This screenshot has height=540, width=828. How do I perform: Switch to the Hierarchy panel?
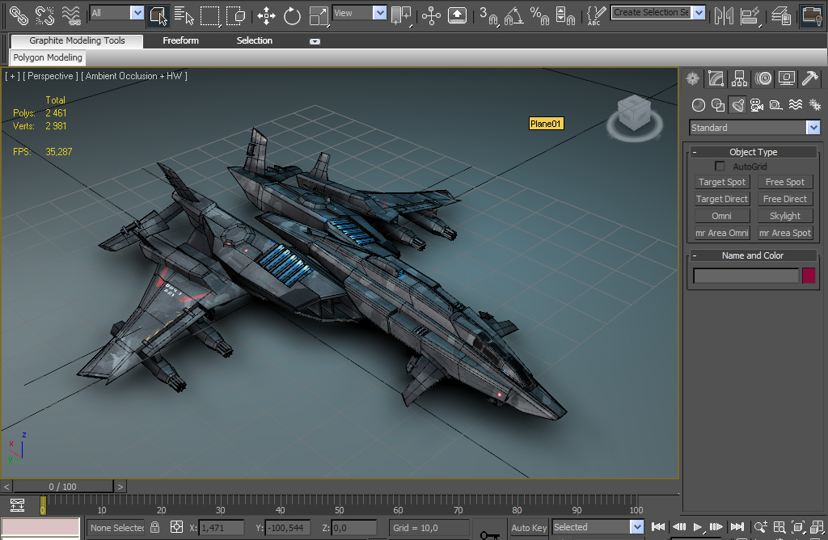(x=739, y=78)
